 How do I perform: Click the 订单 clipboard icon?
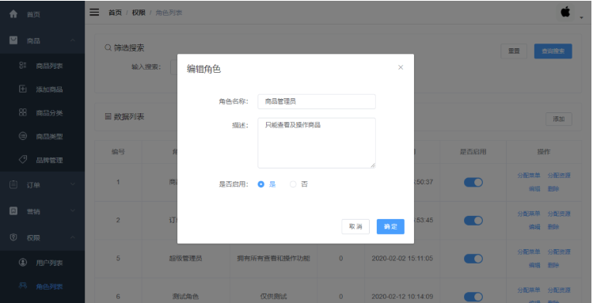pyautogui.click(x=13, y=185)
